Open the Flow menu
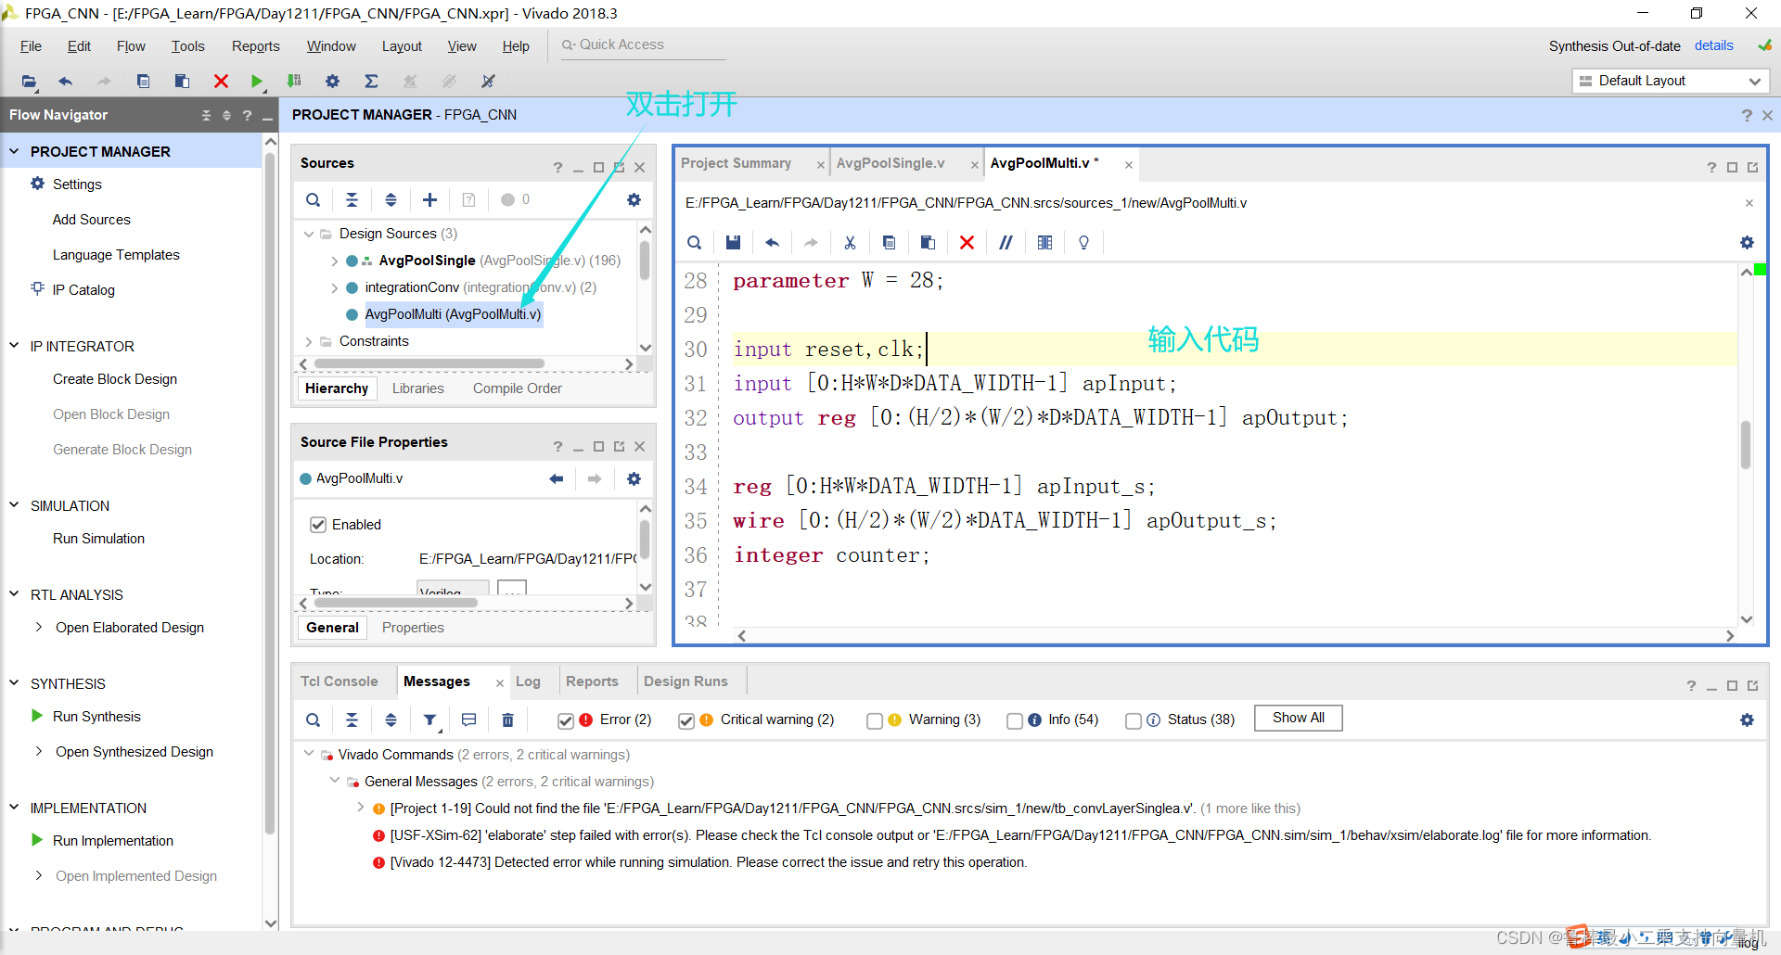The image size is (1781, 955). [x=131, y=46]
